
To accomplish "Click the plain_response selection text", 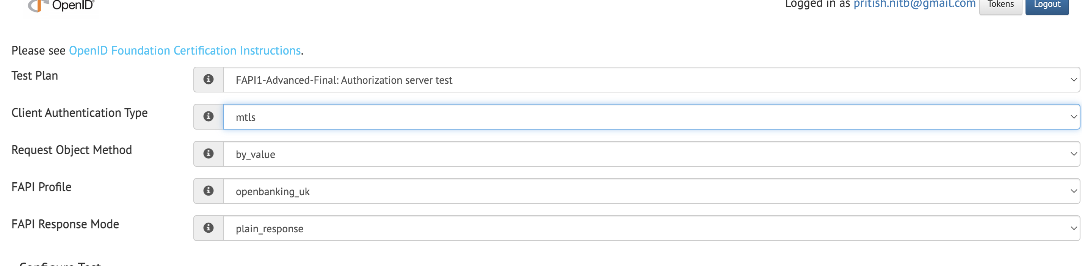I will point(269,228).
